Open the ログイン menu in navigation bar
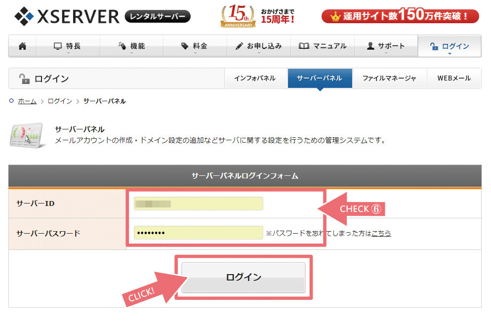The image size is (491, 325). click(450, 46)
